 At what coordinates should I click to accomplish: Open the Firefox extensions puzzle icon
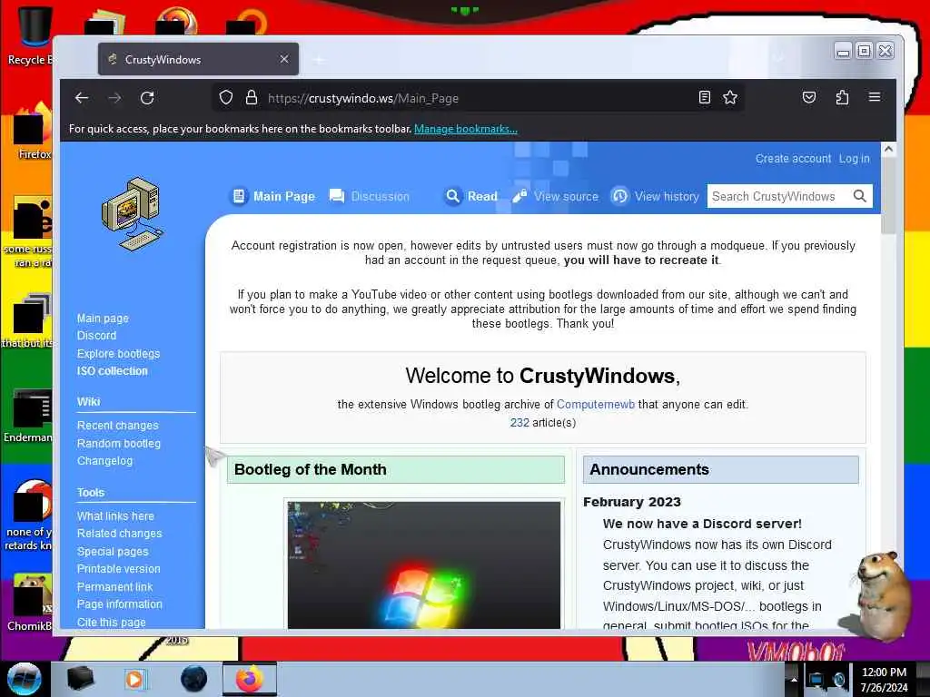pyautogui.click(x=842, y=97)
